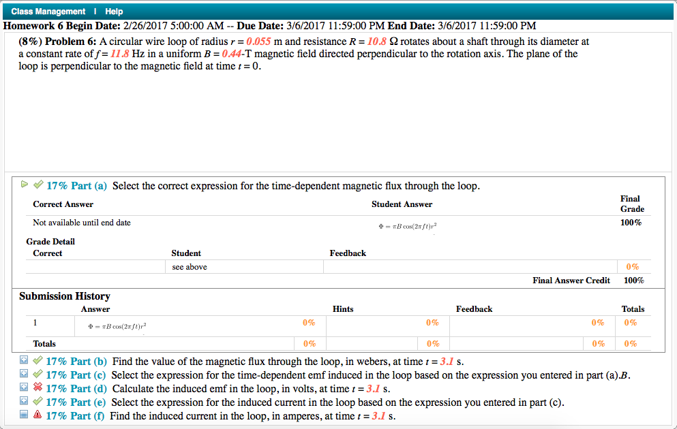Click the green checkmark icon next to Part (c)

coord(37,375)
